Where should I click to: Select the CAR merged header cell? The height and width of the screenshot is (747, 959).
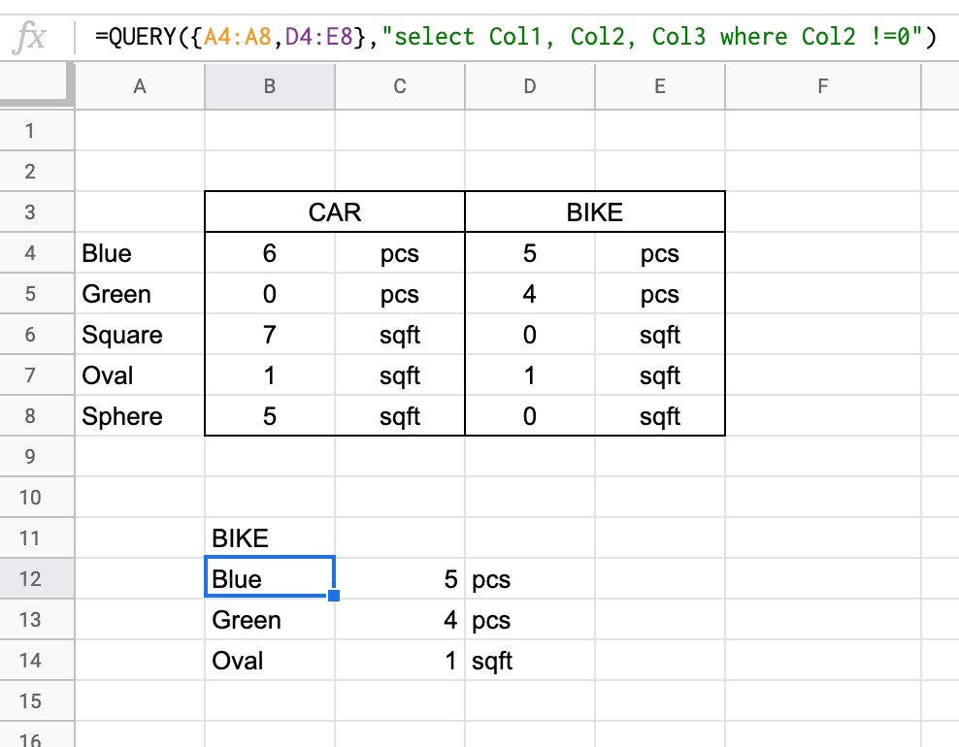tap(334, 211)
